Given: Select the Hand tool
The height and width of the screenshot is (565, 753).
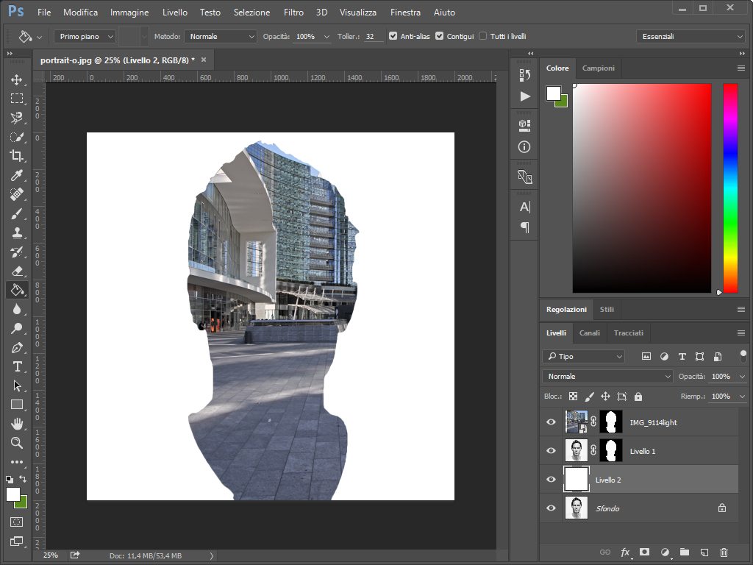Looking at the screenshot, I should pyautogui.click(x=16, y=424).
